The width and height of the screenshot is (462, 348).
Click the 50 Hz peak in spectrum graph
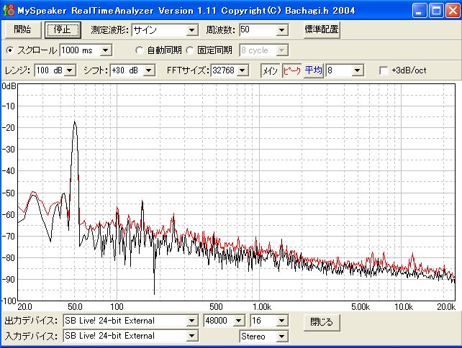click(75, 122)
